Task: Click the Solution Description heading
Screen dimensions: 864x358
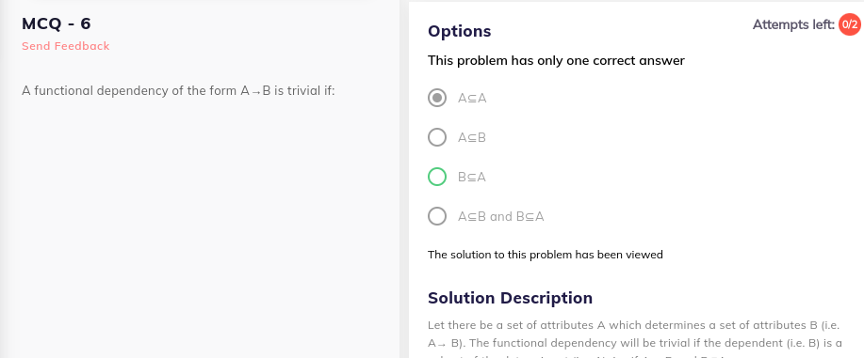Action: 511,298
